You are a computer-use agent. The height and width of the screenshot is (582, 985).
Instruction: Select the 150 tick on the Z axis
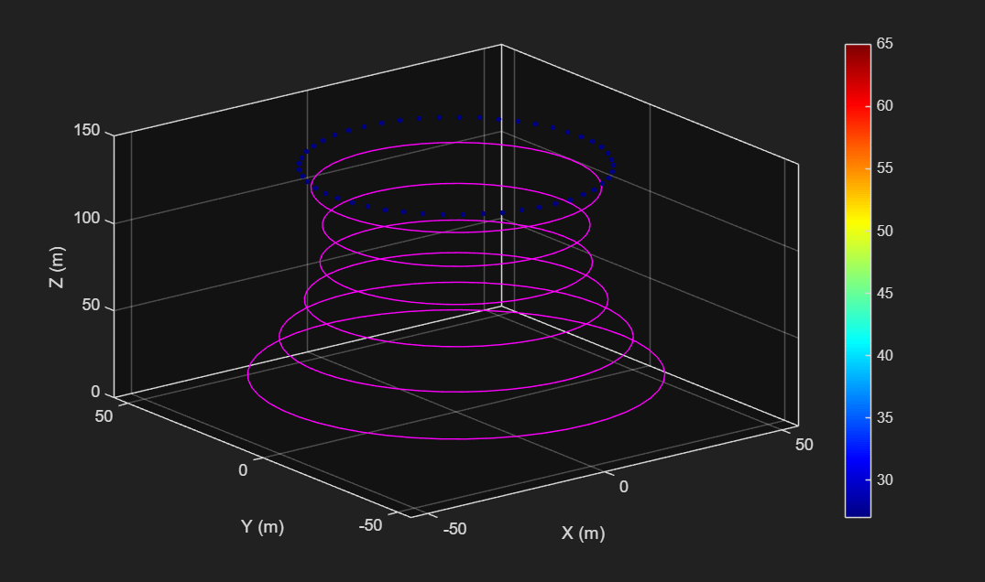(86, 131)
